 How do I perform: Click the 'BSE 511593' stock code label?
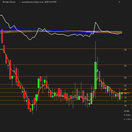(50, 2)
